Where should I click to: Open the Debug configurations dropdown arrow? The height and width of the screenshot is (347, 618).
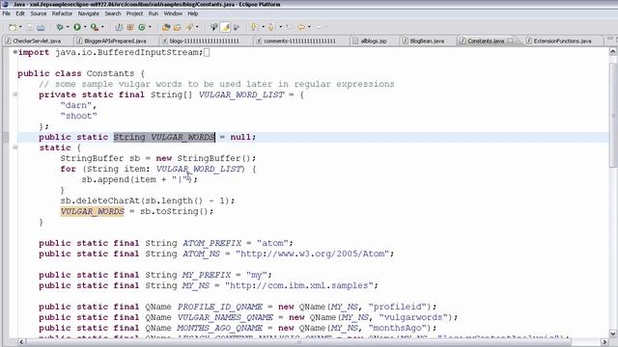click(68, 27)
